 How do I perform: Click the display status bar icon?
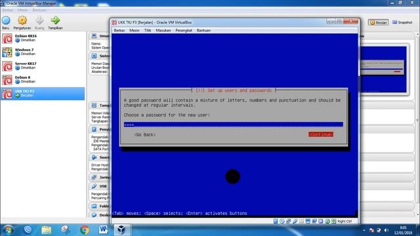tap(308, 222)
